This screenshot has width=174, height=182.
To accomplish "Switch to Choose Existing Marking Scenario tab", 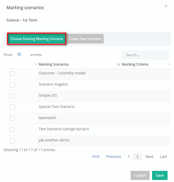I will 37,39.
